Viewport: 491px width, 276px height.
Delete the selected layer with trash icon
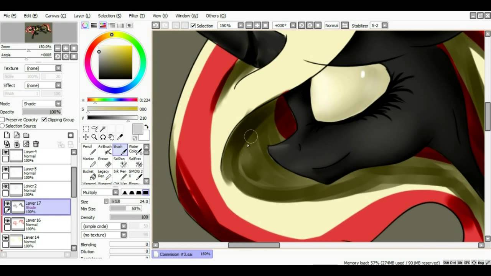[x=36, y=144]
